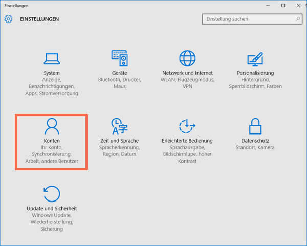Viewport: 307px width, 246px height.
Task: Click the System category label
Action: (52, 73)
